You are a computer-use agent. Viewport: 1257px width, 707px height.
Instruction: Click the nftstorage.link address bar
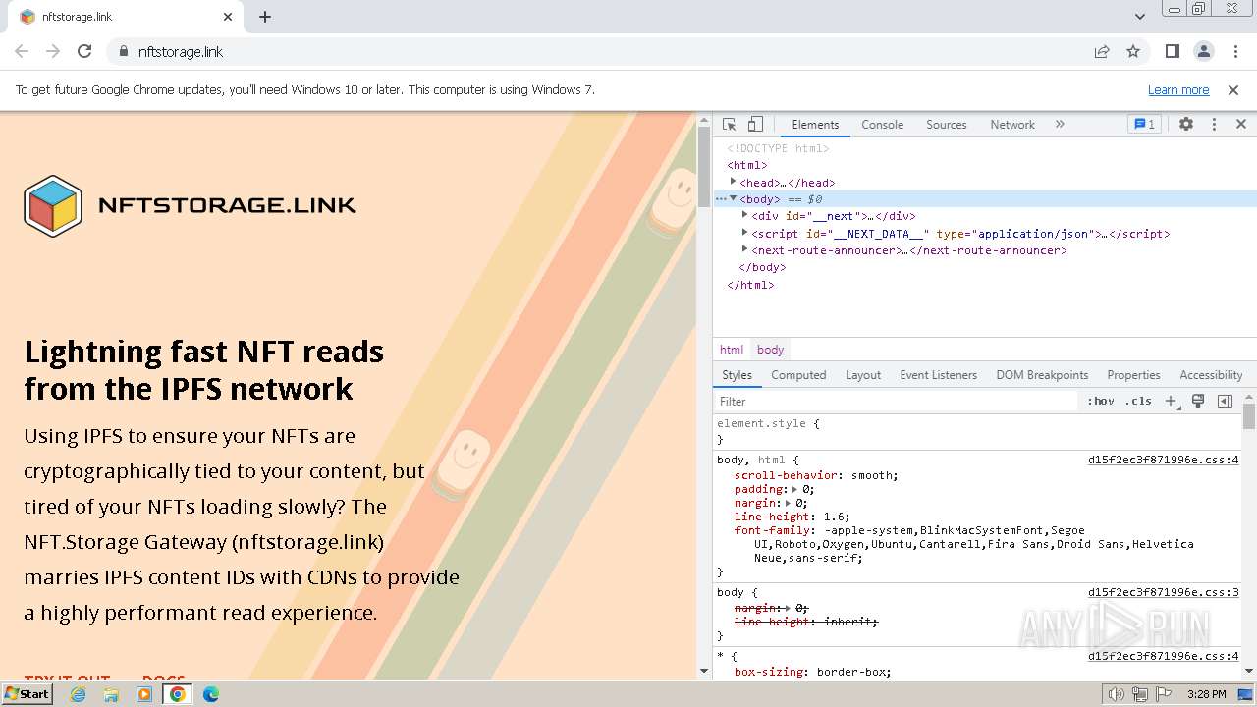pos(599,51)
